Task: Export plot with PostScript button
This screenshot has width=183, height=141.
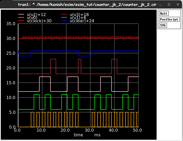Action: coord(169,19)
